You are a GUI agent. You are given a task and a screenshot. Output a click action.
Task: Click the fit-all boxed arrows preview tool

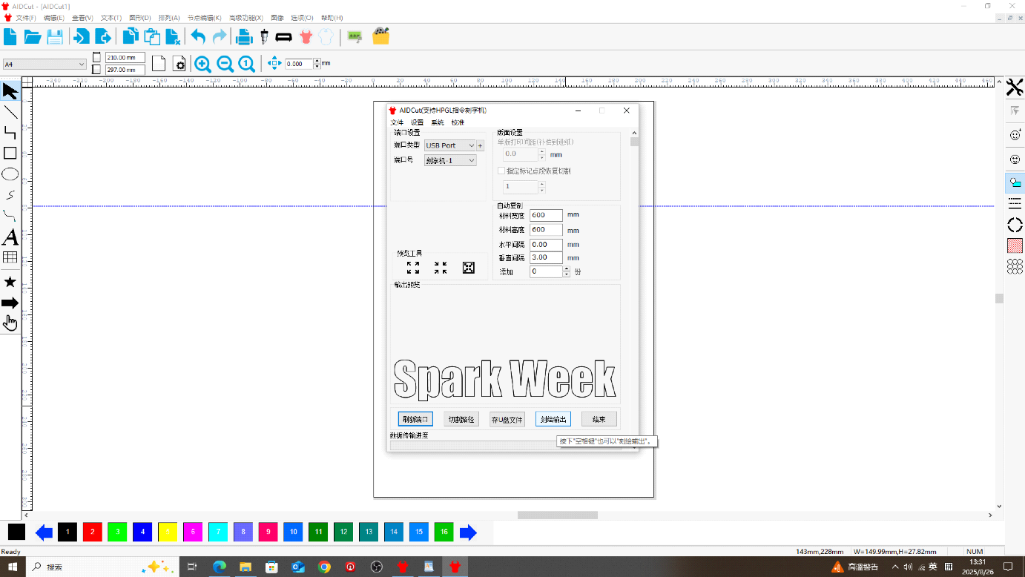(x=469, y=268)
